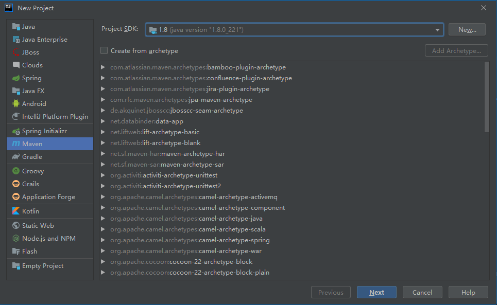Select the JBoss project type icon
This screenshot has width=497, height=305.
click(16, 52)
